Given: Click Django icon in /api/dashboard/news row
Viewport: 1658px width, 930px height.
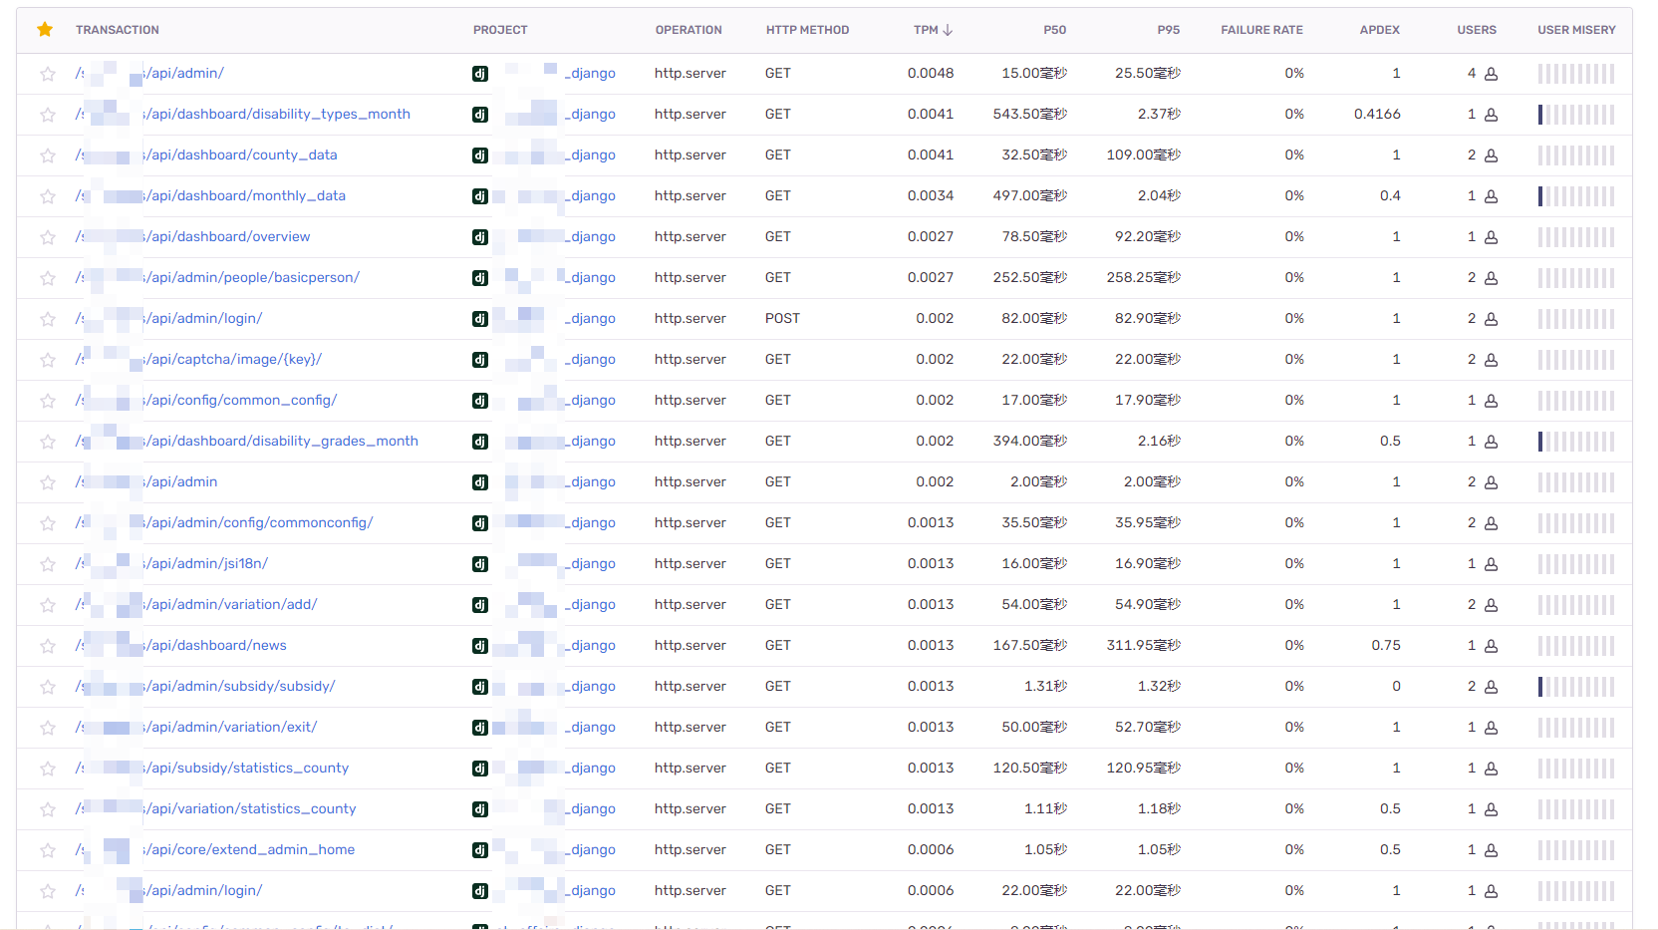Looking at the screenshot, I should 480,646.
